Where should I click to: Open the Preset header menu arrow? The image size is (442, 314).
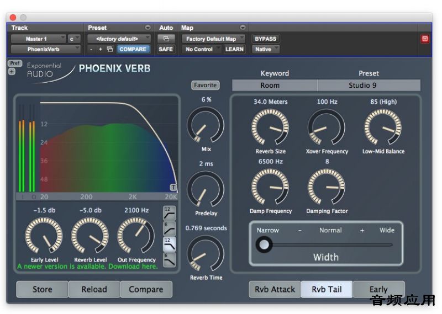point(148,28)
